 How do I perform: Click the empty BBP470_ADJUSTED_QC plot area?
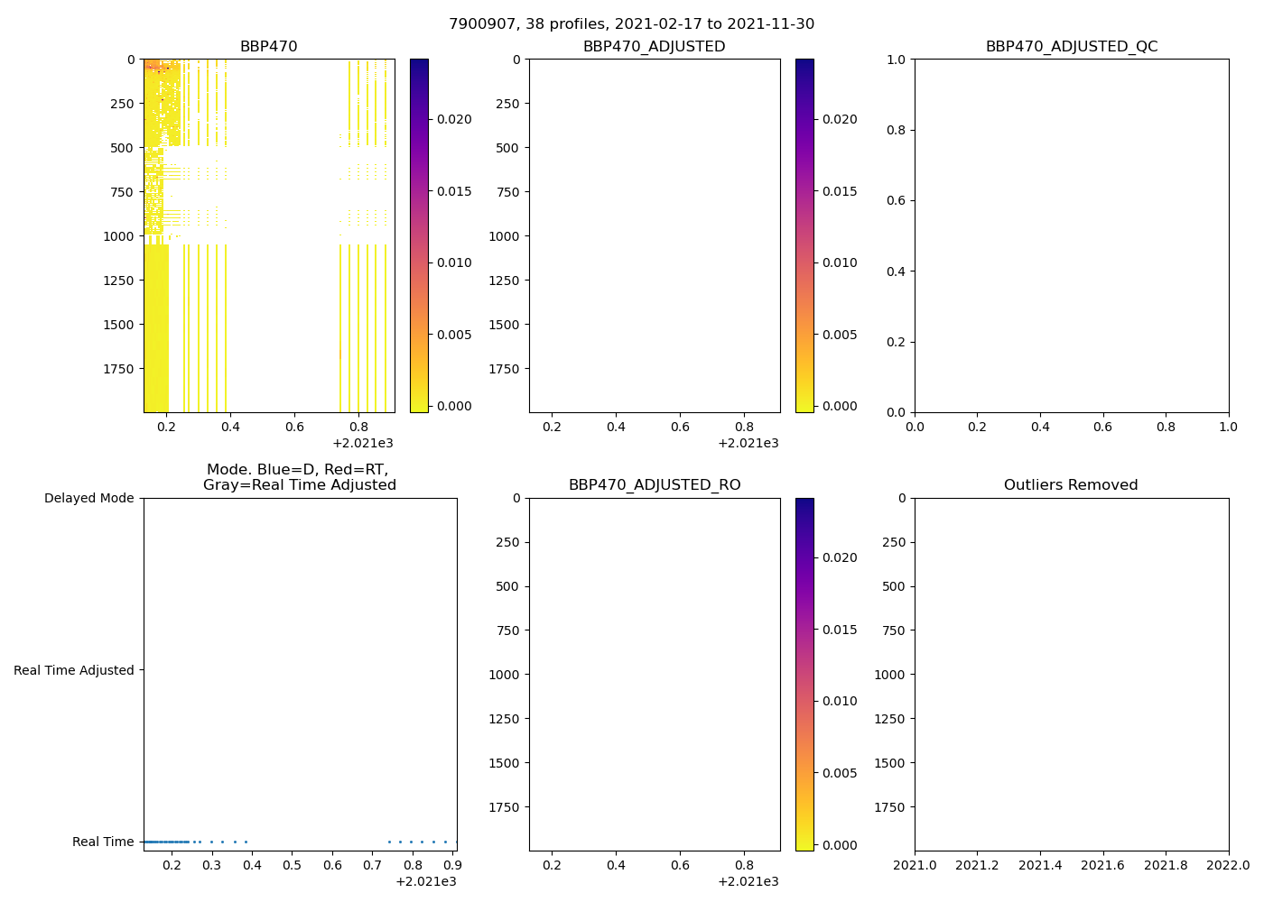[x=1071, y=235]
